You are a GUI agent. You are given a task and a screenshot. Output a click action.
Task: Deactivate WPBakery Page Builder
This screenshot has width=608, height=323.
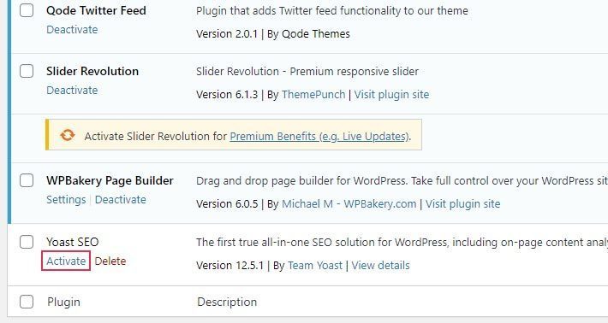(121, 200)
